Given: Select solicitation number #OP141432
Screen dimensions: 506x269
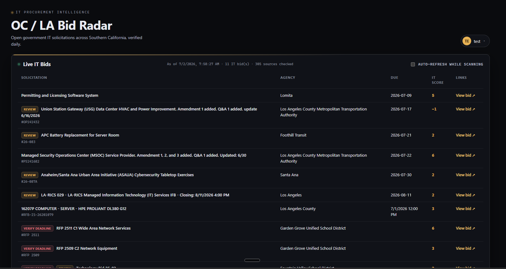Looking at the screenshot, I should click(30, 122).
